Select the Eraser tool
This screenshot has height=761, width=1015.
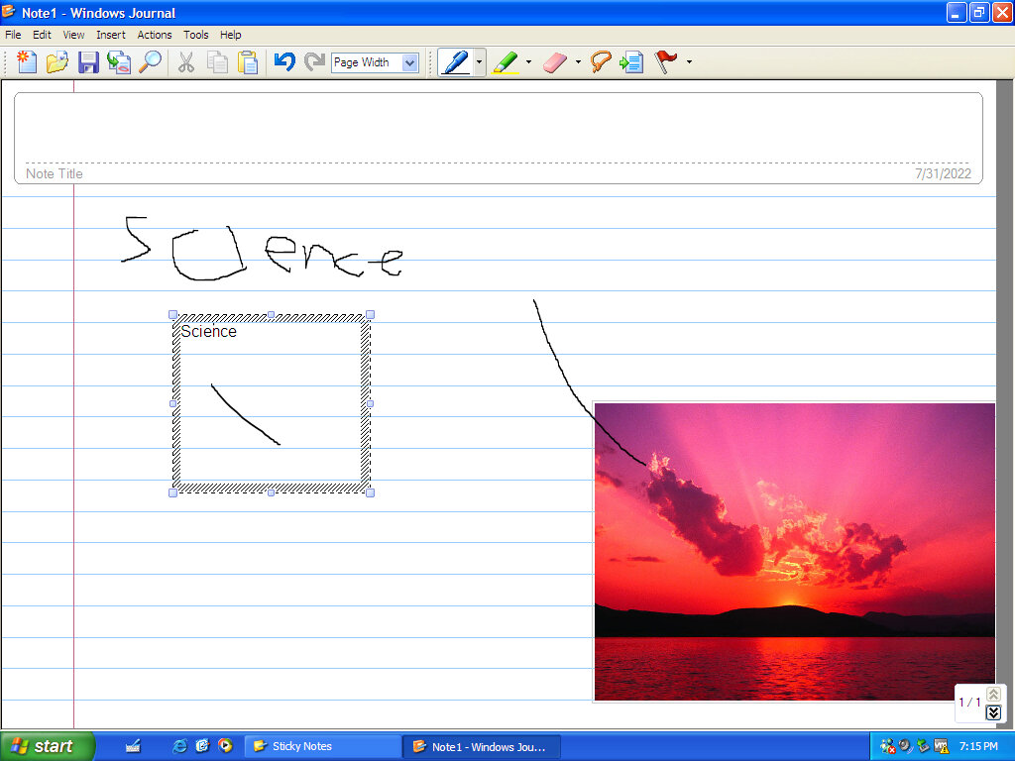click(555, 62)
